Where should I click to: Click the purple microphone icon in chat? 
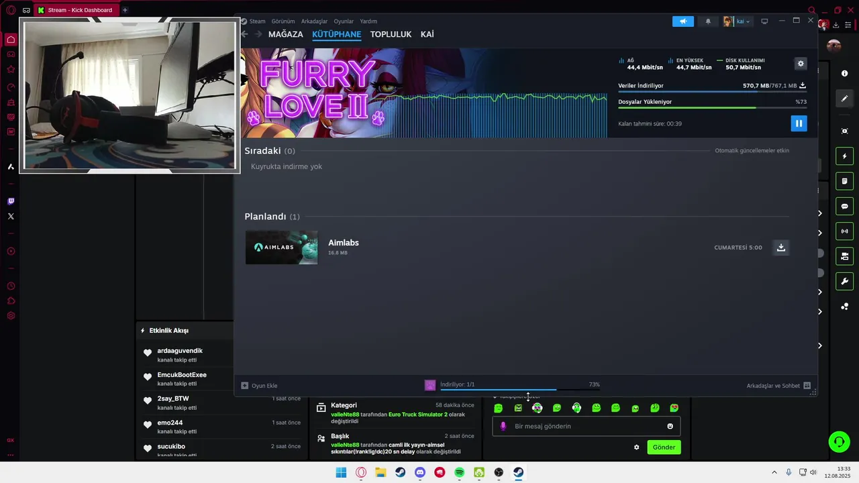503,427
